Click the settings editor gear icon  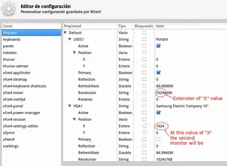pyautogui.click(x=9, y=9)
